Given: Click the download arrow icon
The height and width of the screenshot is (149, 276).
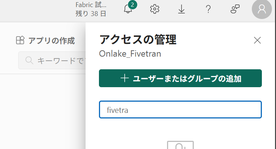Looking at the screenshot, I should click(x=182, y=9).
